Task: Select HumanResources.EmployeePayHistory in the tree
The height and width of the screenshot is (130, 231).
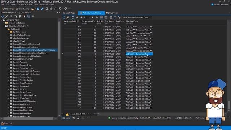Action: click(30, 53)
